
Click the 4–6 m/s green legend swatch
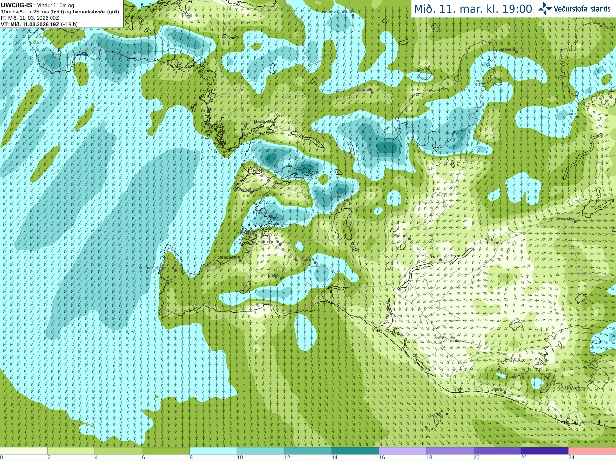118,450
